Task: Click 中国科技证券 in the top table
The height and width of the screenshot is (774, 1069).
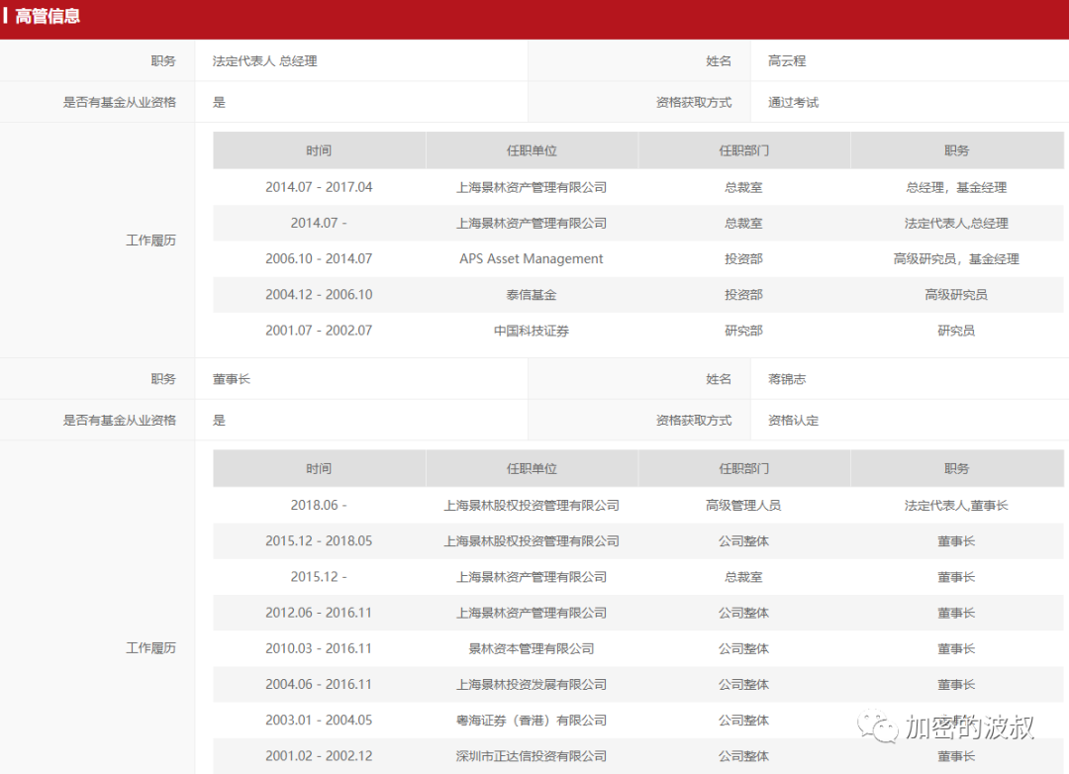Action: pyautogui.click(x=532, y=330)
